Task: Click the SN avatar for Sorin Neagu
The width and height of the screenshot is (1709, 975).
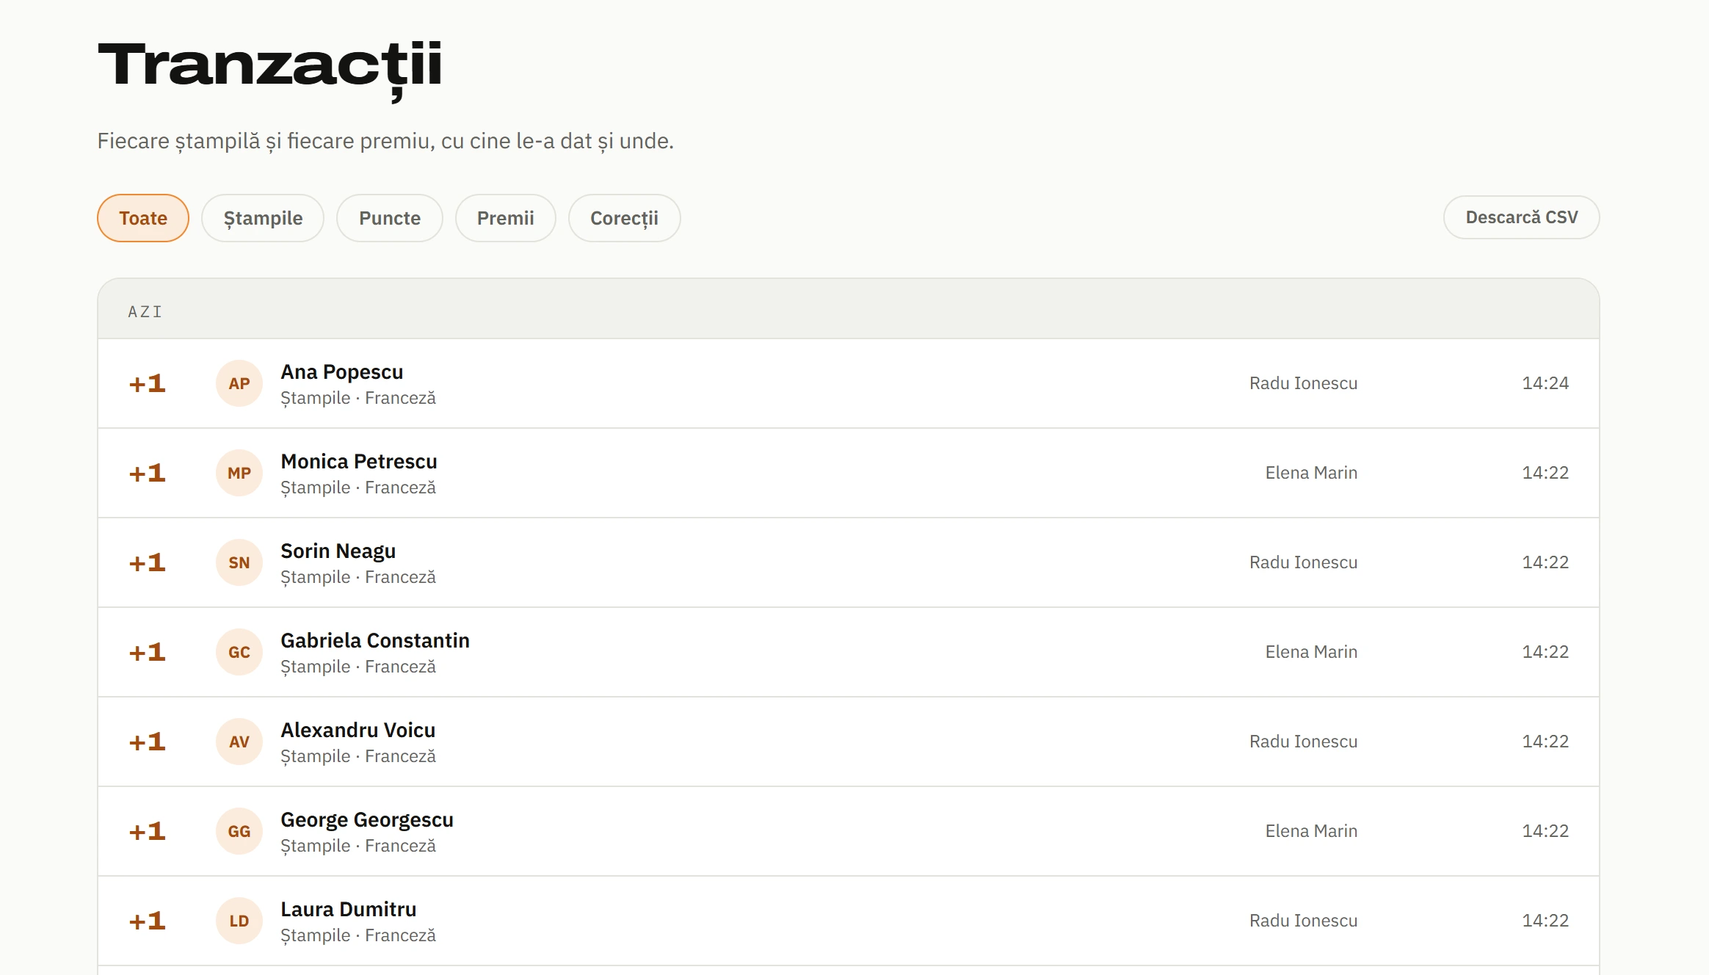Action: pos(239,562)
